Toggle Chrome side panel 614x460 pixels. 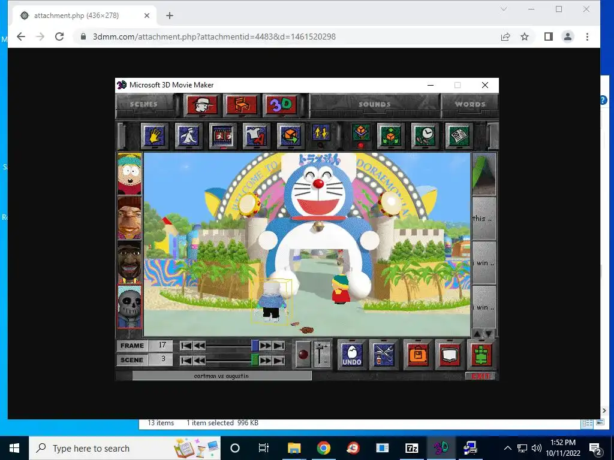point(549,37)
